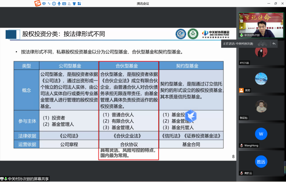Activate Sogou voice input microphone

pos(59,4)
